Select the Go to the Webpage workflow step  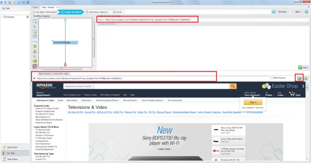tap(65, 43)
